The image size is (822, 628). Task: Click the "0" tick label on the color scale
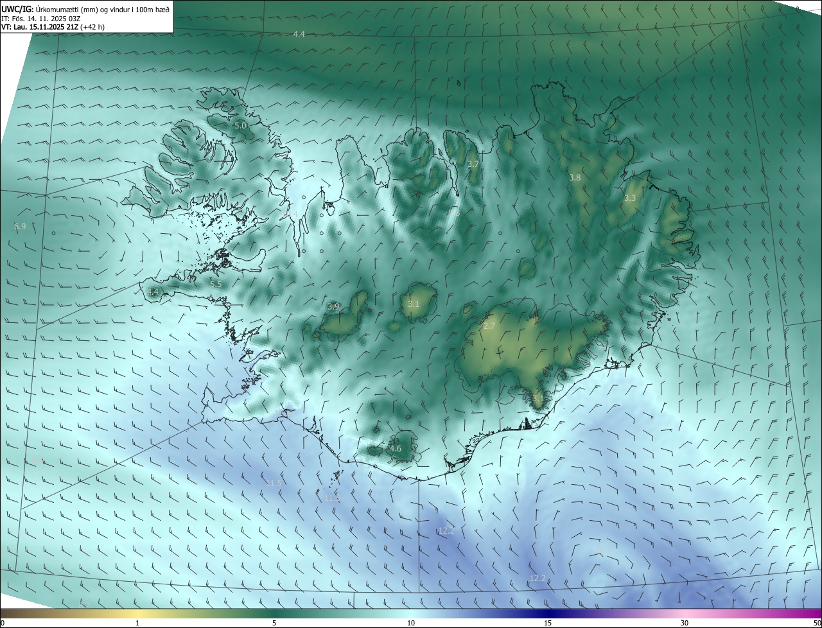[3, 623]
